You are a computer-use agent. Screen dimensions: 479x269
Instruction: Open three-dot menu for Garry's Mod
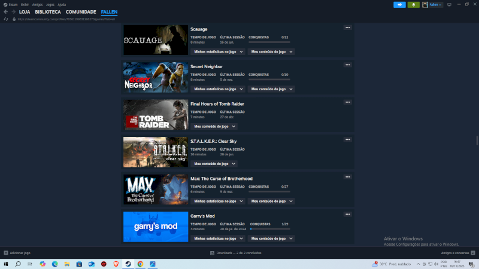click(347, 214)
